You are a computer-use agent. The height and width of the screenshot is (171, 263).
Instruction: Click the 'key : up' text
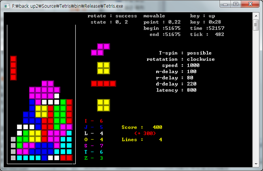(x=202, y=16)
